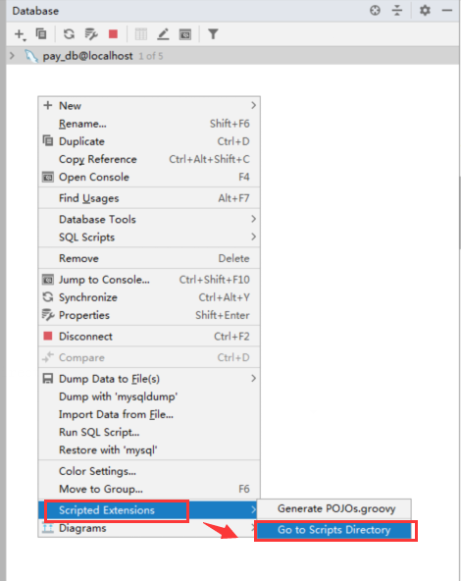Click the Filter funnel icon

pyautogui.click(x=213, y=34)
